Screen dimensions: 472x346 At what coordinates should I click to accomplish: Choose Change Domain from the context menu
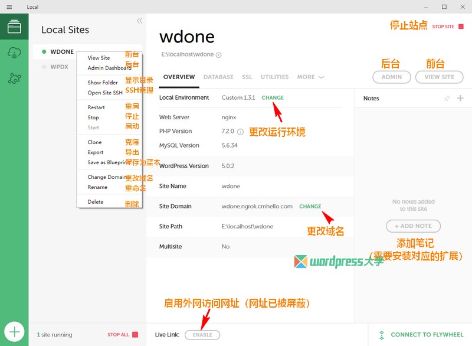(106, 177)
